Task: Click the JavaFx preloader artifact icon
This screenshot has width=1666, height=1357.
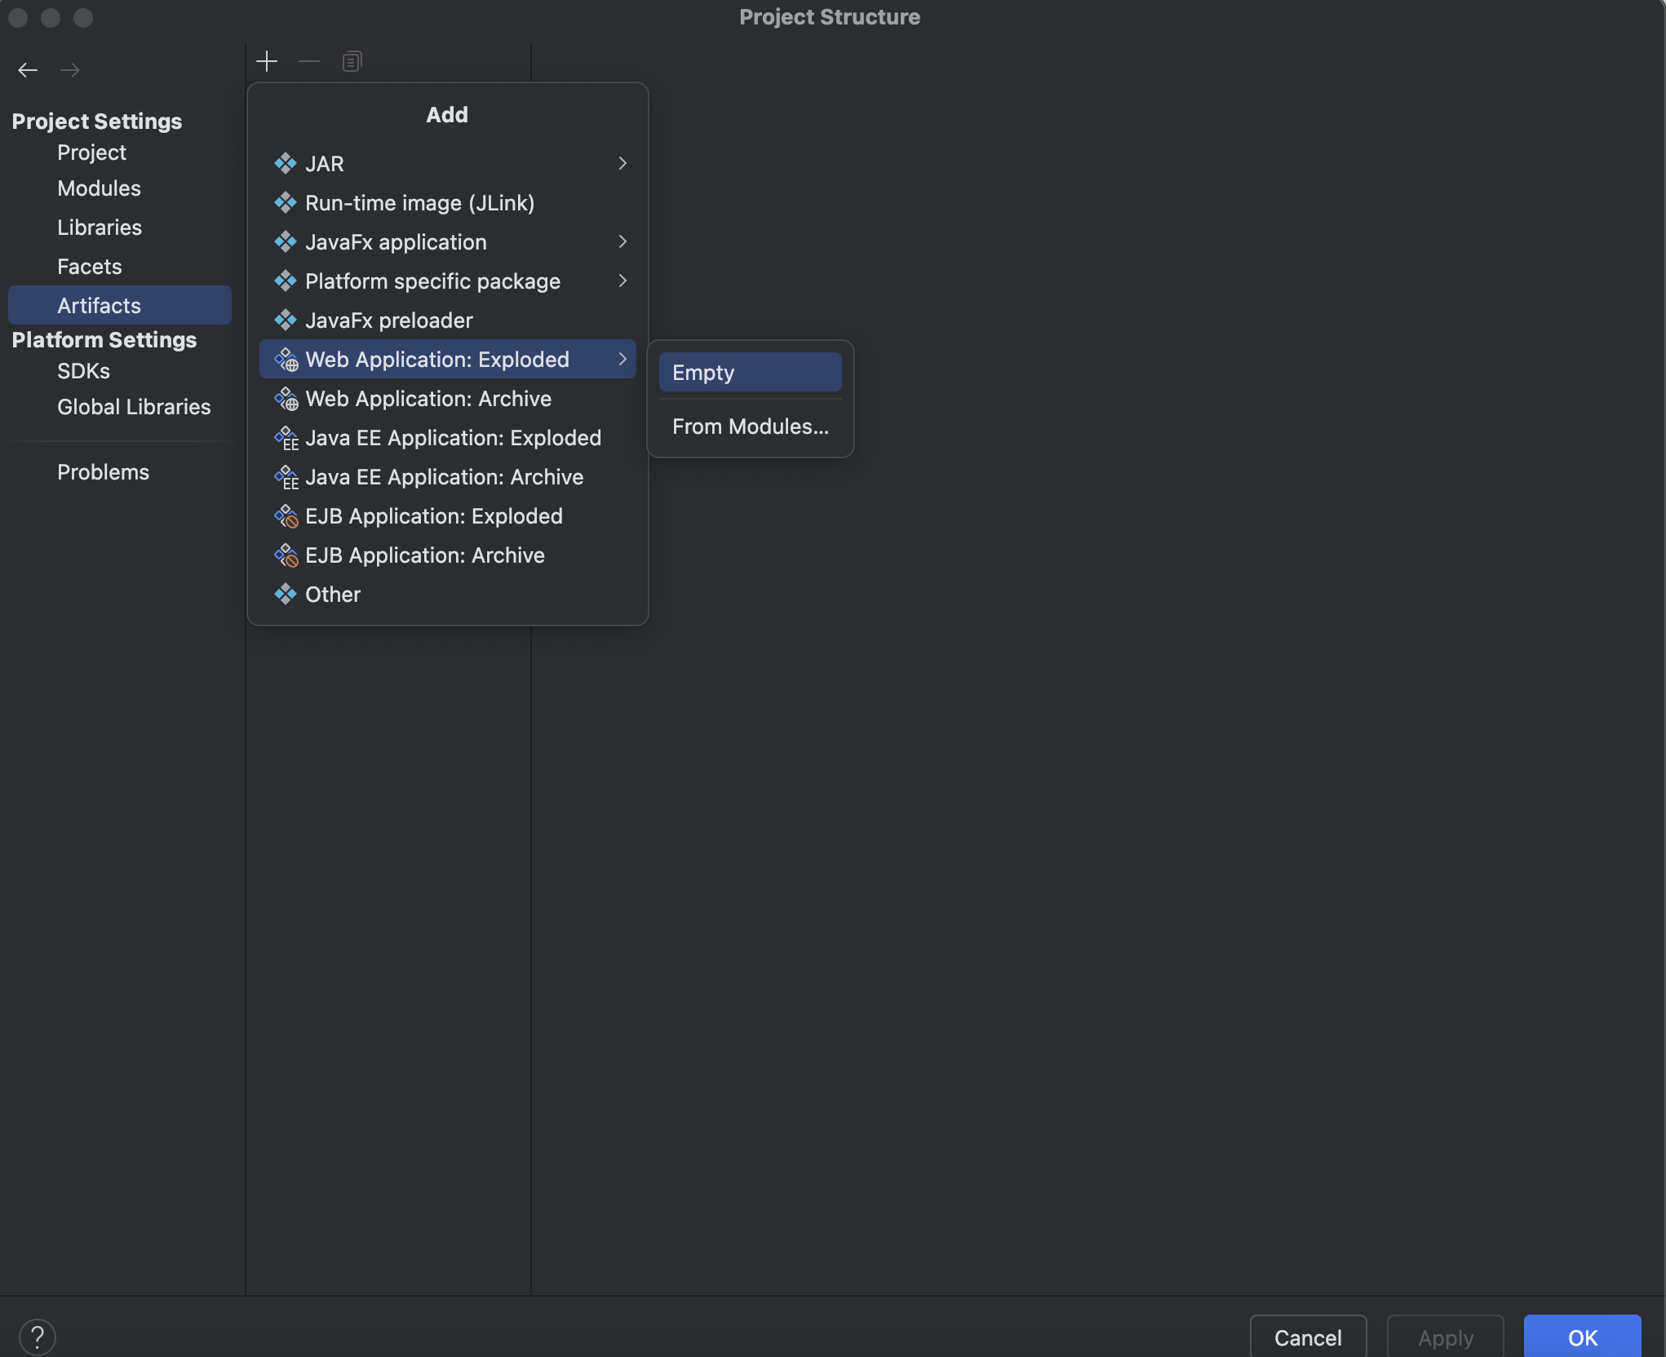Action: [x=286, y=320]
